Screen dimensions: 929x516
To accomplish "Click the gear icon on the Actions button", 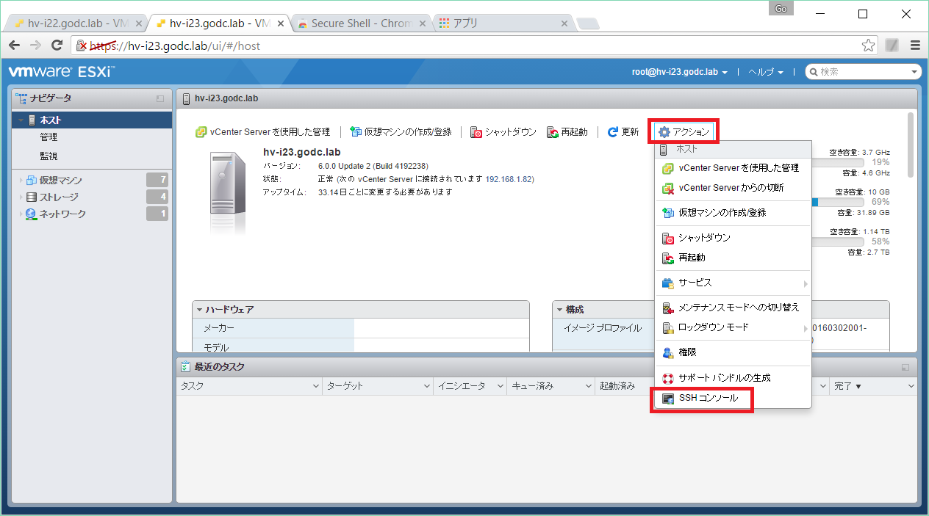I will (x=664, y=132).
